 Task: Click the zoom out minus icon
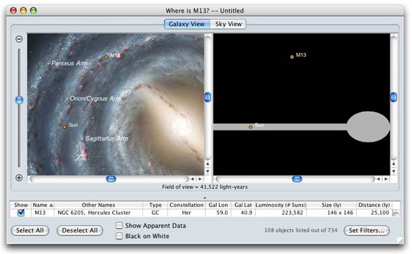[19, 39]
